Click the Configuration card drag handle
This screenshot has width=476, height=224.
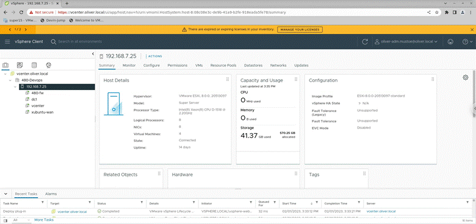pos(433,79)
